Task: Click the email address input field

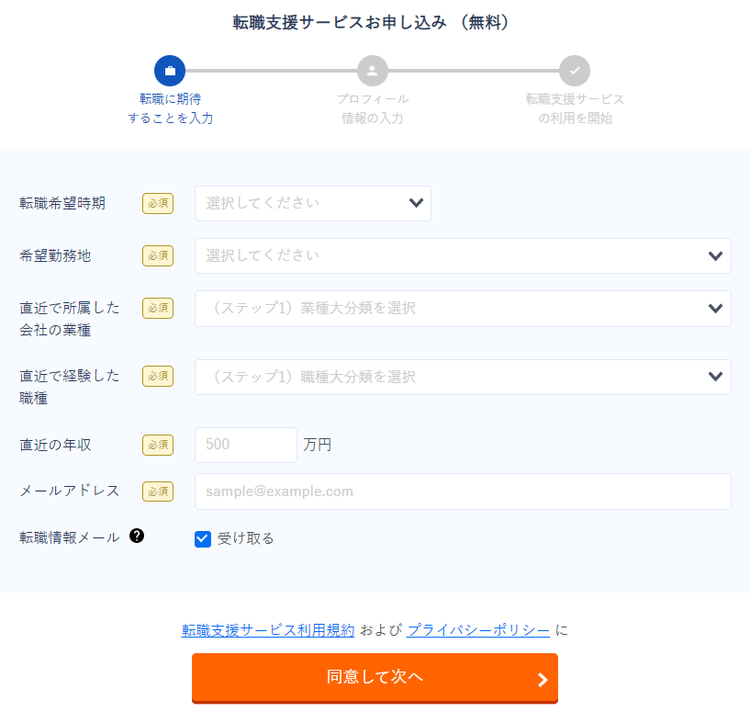Action: (x=463, y=492)
